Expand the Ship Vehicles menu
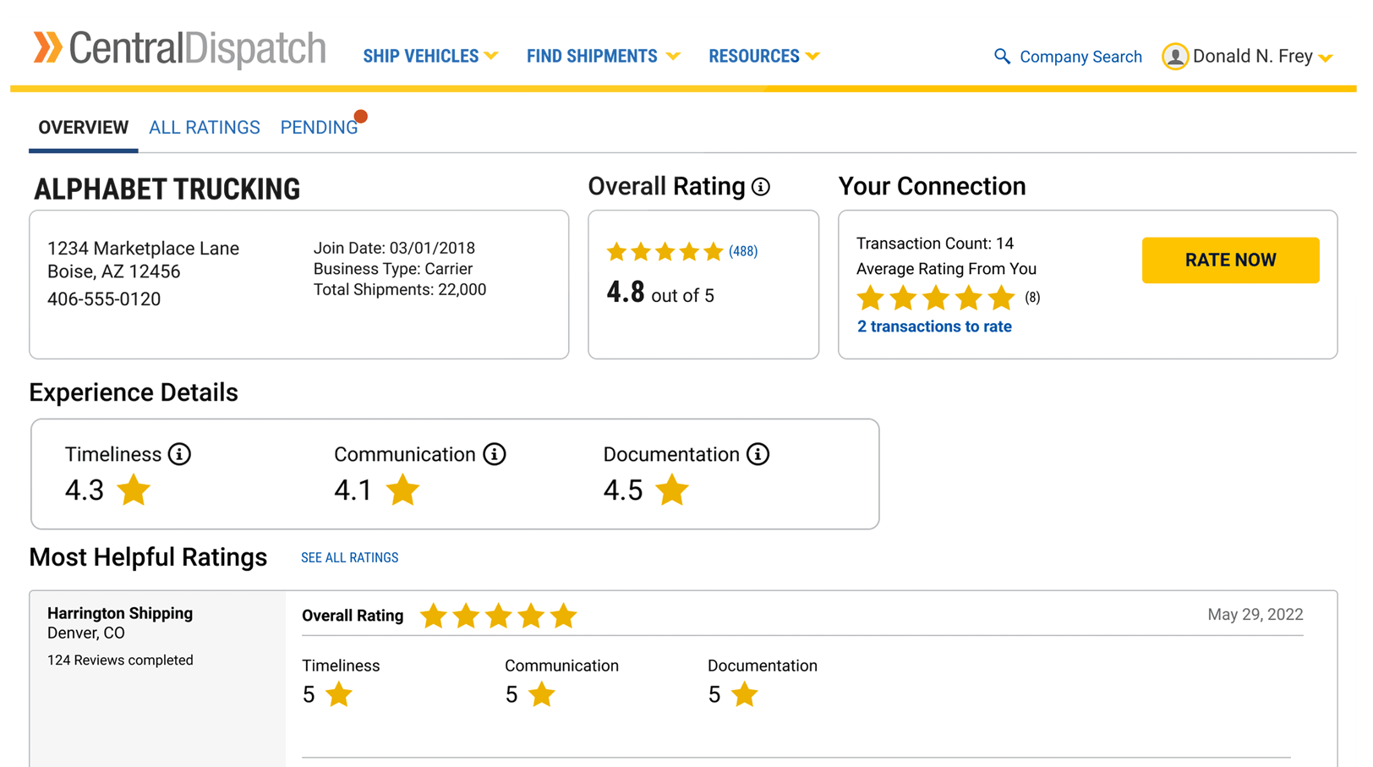 (x=430, y=57)
